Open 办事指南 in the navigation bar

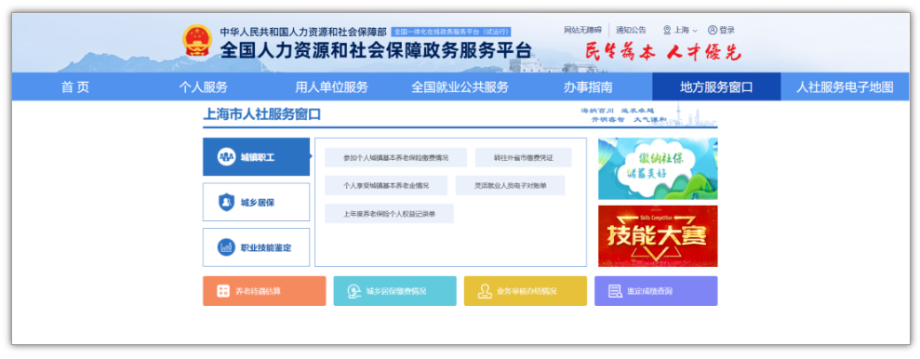click(588, 87)
